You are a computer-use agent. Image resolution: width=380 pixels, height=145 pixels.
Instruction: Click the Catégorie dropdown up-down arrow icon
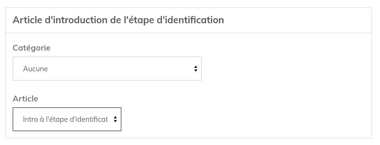tap(196, 68)
